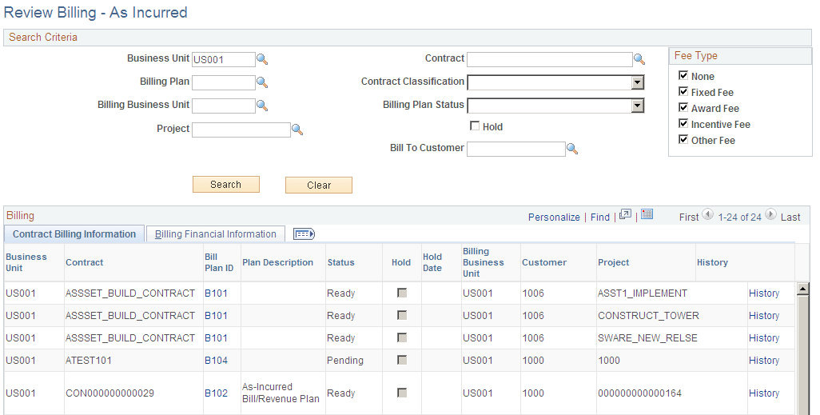Viewport: 820px width, 415px height.
Task: Click the Business Unit input field
Action: coord(224,59)
